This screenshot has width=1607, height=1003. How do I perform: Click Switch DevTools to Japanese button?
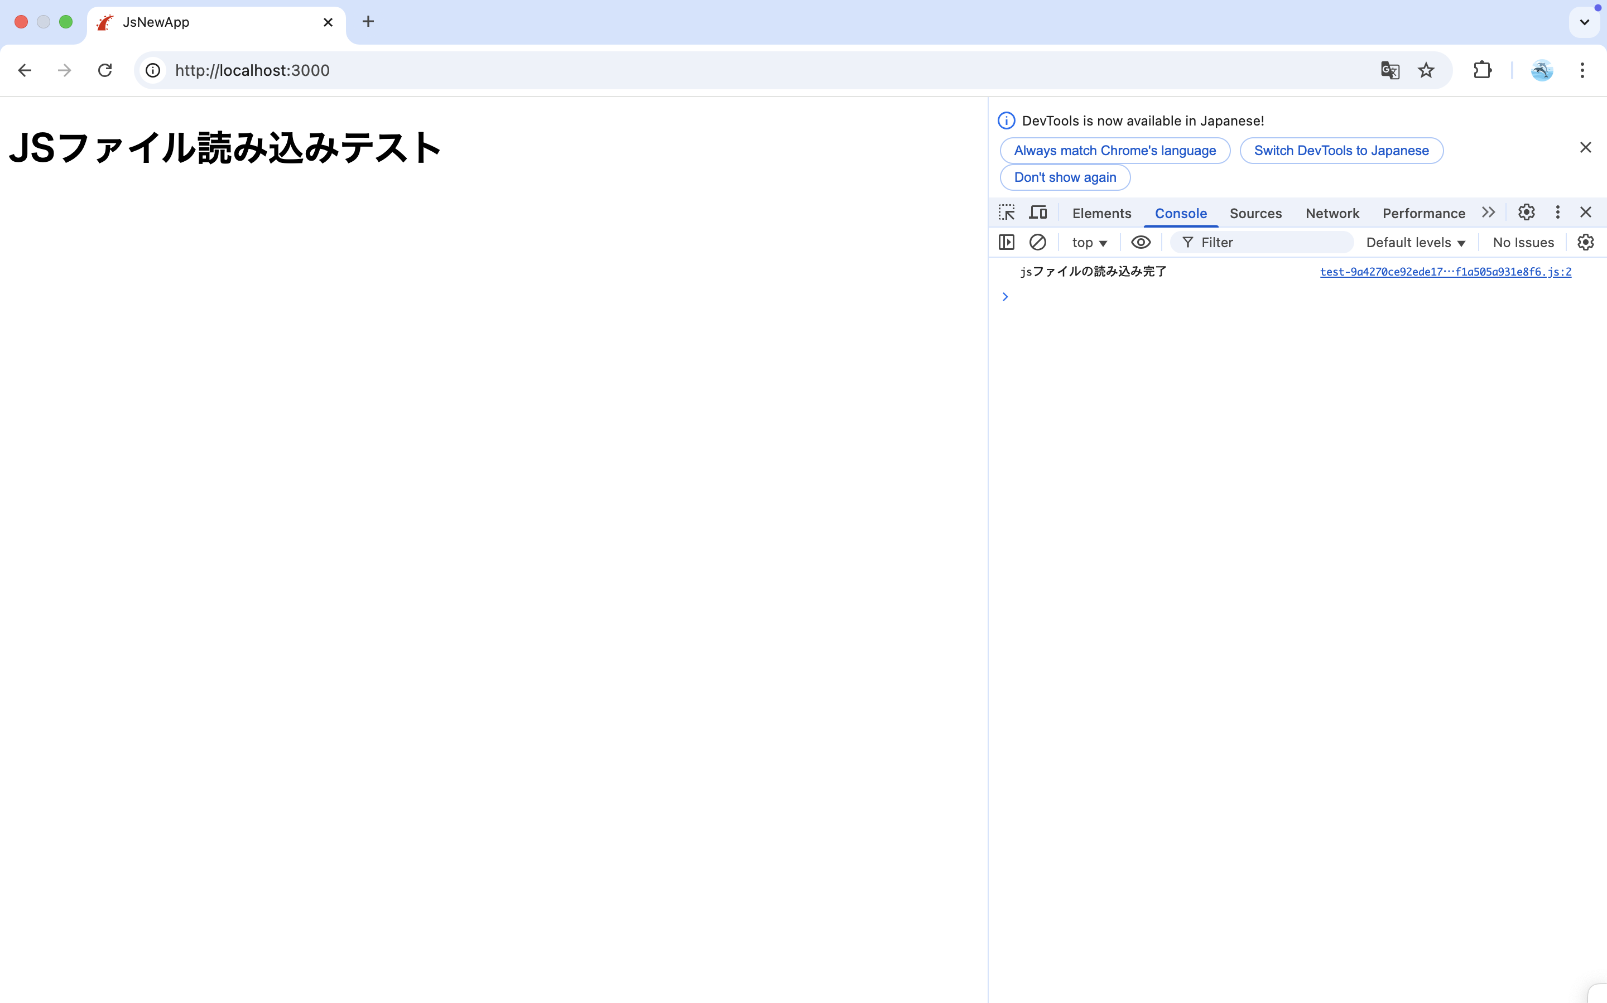1341,151
